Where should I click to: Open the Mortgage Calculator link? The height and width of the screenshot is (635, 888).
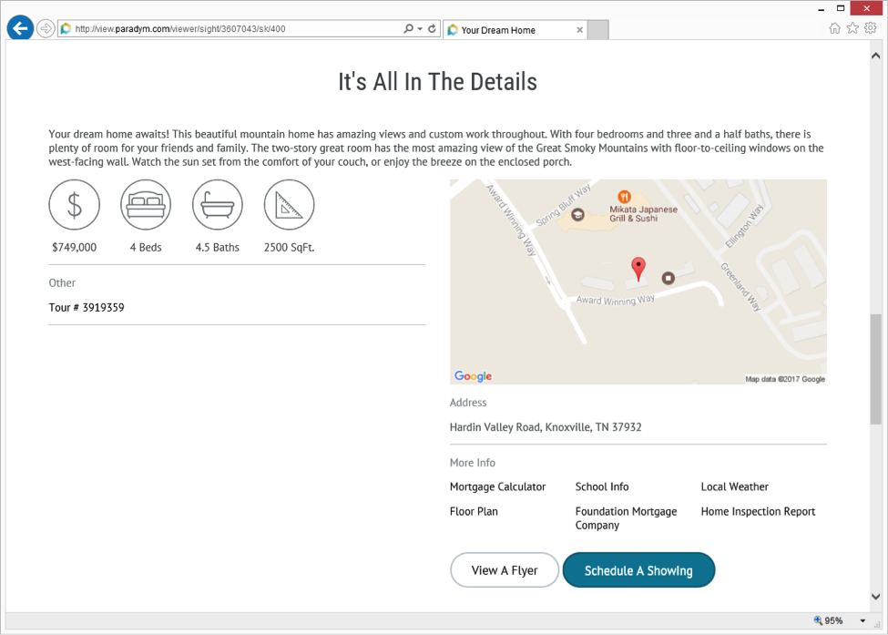[497, 486]
